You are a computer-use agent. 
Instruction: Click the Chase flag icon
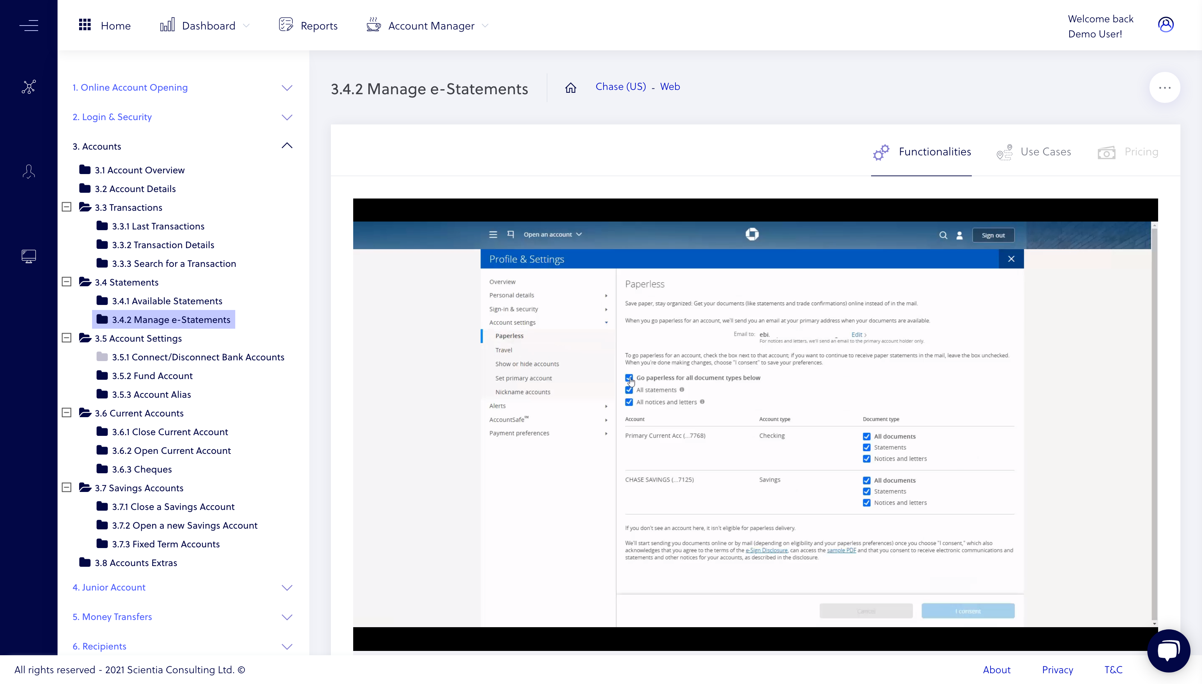coord(511,234)
